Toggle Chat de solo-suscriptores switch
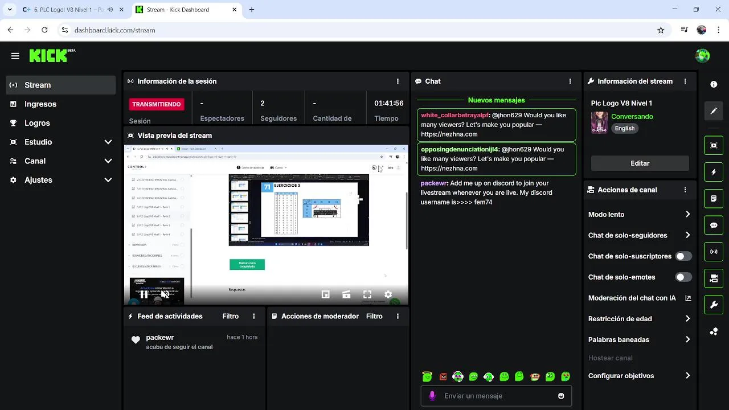Viewport: 729px width, 410px height. [683, 256]
